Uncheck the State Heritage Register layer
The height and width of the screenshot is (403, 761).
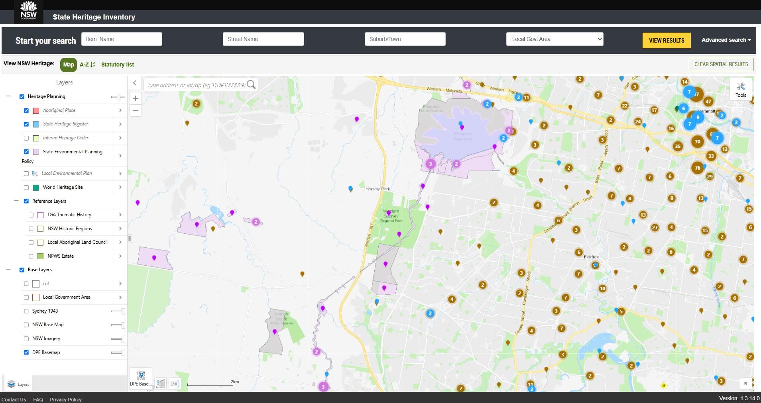pyautogui.click(x=26, y=124)
